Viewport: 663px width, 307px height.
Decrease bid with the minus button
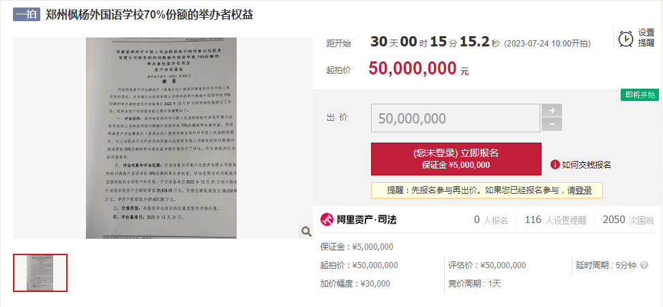coord(552,124)
